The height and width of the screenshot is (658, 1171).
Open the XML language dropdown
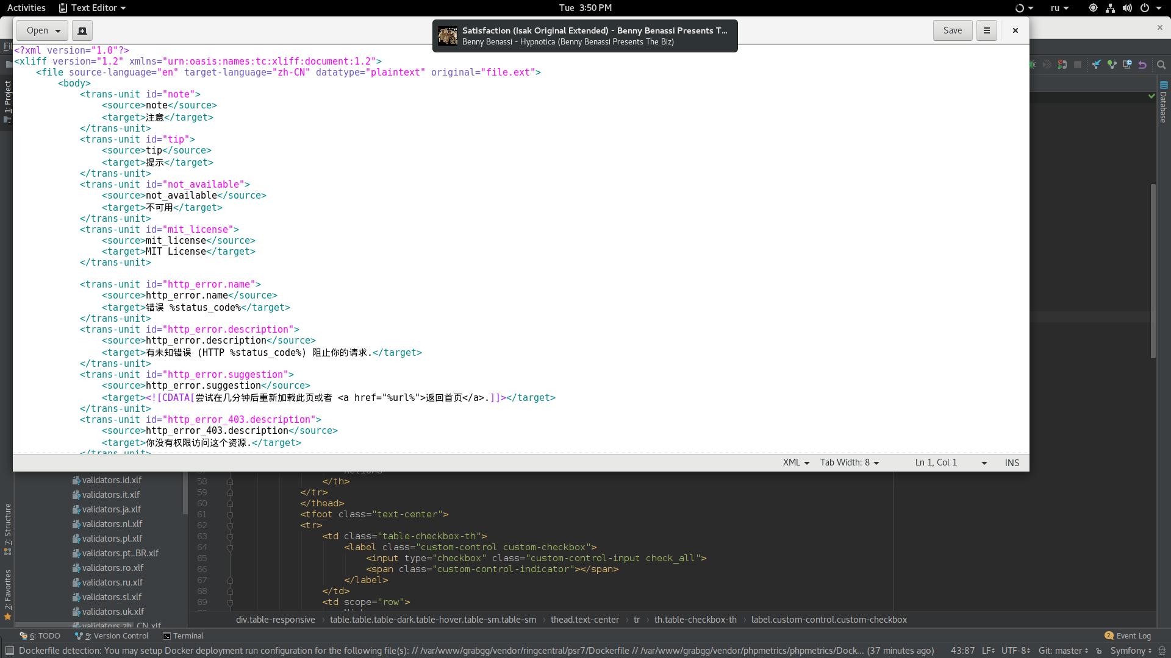(x=796, y=462)
